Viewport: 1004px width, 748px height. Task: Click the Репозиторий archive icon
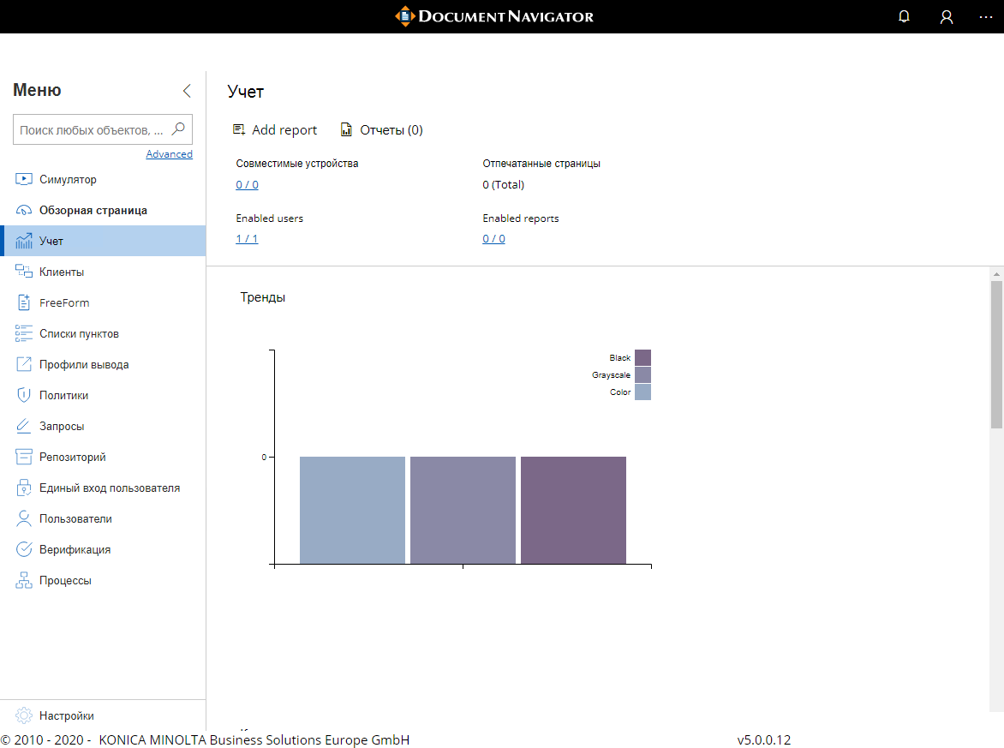(x=24, y=457)
